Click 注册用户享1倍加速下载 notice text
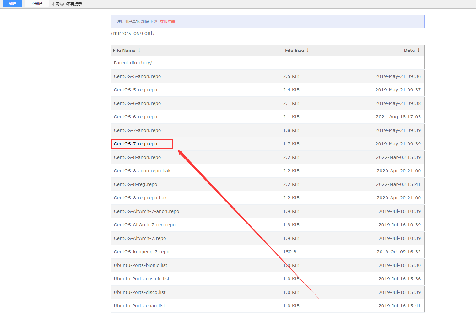This screenshot has width=476, height=313. tap(137, 22)
